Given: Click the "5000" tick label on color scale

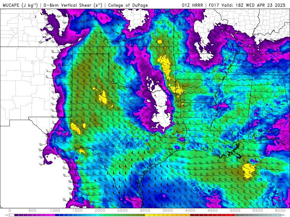Looking at the screenshot, I should tap(235, 210).
